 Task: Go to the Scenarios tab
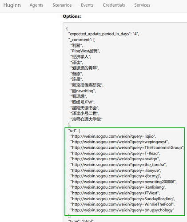(62, 5)
